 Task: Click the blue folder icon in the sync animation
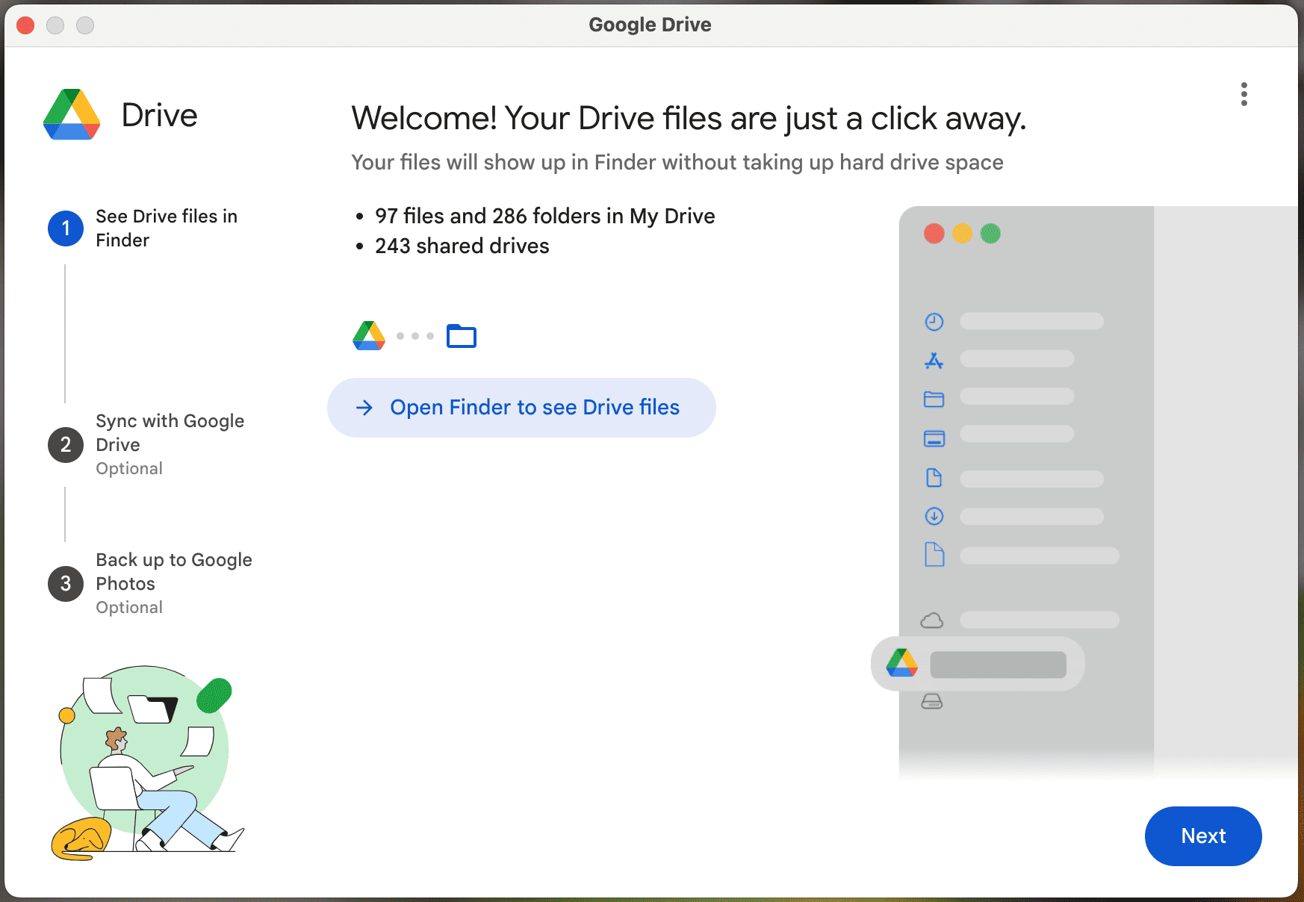coord(461,336)
